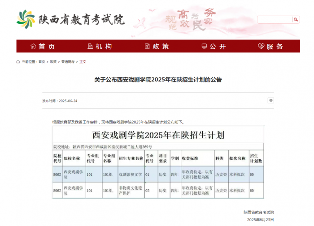314x226 pixels.
Task: Click the table heading 西安戏剧学院2025年在陕招生计划
Action: pos(158,135)
